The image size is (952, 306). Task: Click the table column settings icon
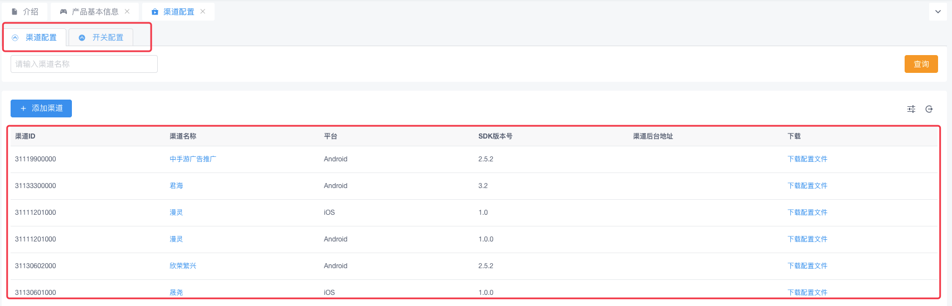(911, 109)
